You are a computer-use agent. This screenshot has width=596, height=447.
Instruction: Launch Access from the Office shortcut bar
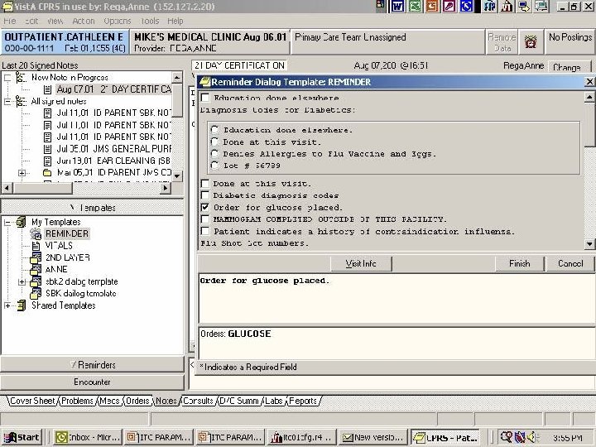pos(449,6)
